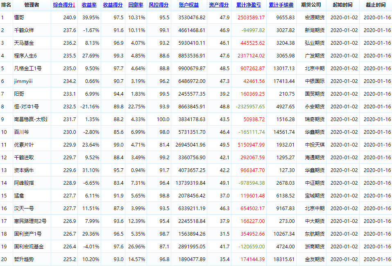Click account equity 26945041.96
The height and width of the screenshot is (266, 392).
(x=190, y=145)
